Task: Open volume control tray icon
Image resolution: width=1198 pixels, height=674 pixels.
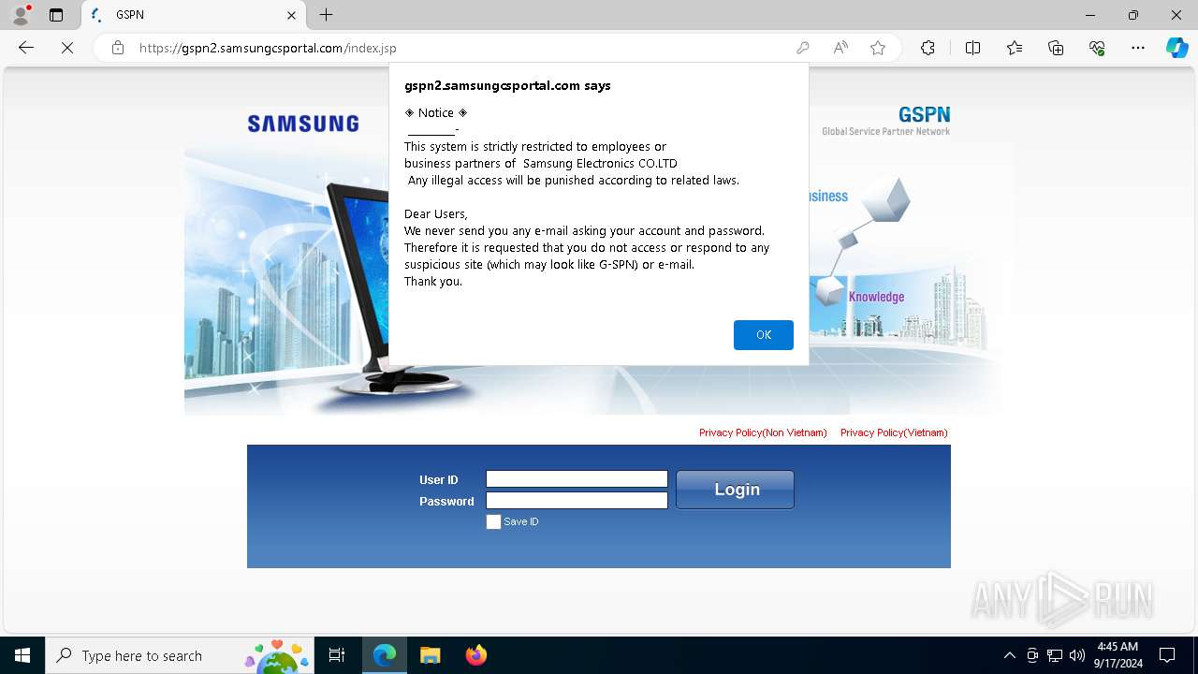Action: 1077,655
